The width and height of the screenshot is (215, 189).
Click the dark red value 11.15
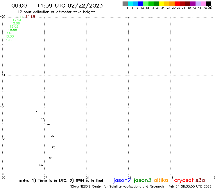click(30, 17)
